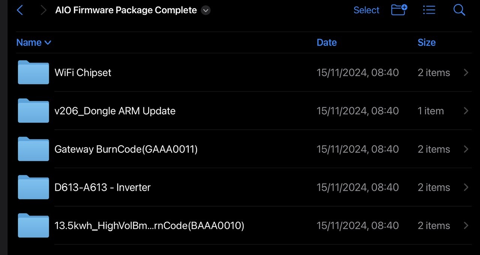The image size is (480, 255).
Task: Sort files by Date column
Action: point(327,42)
